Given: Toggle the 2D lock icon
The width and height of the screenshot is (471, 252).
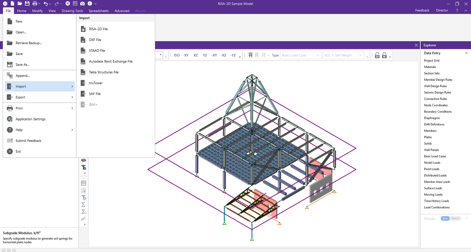Looking at the screenshot, I should [377, 55].
